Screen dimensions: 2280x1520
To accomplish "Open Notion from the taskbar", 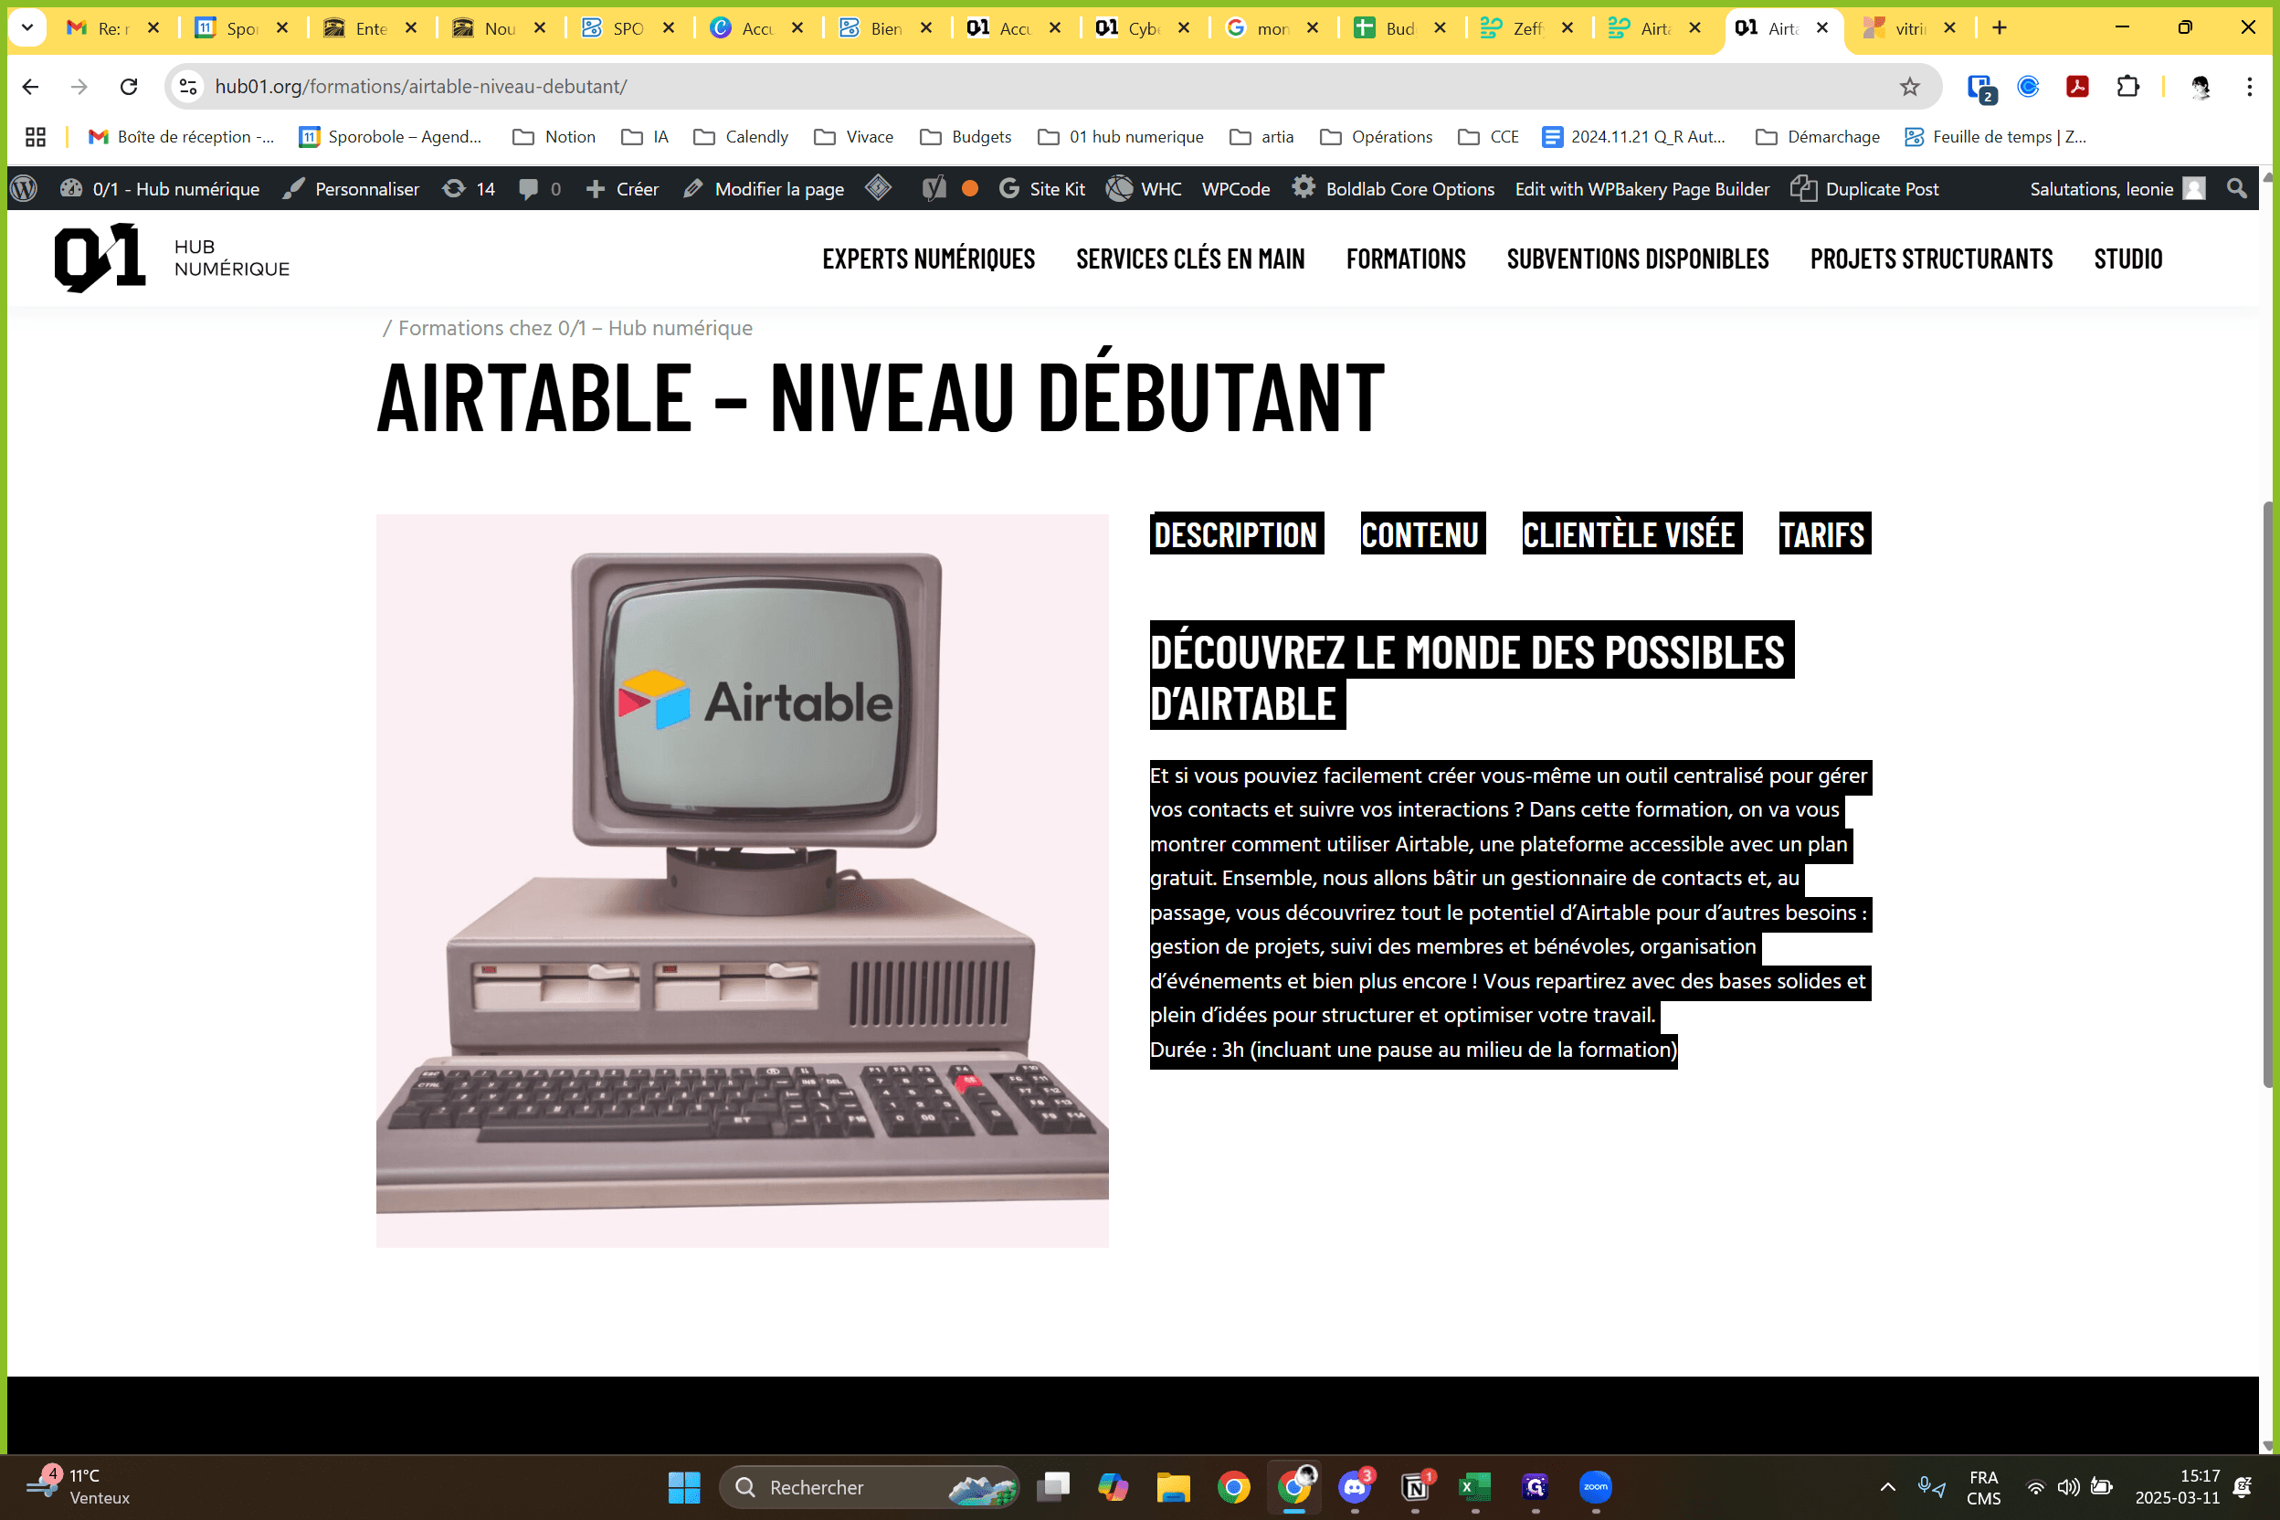I will [1415, 1486].
